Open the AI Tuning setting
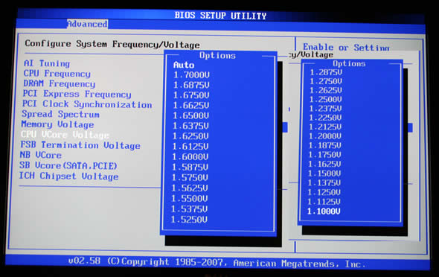The height and width of the screenshot is (277, 439). click(x=47, y=63)
